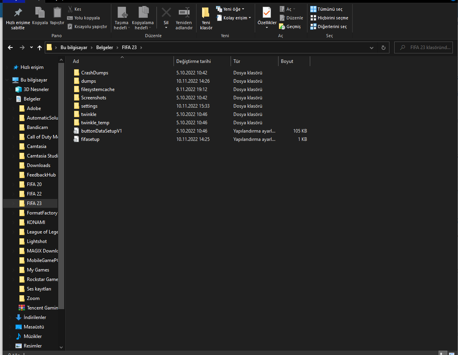Open Özellikler properties icon

267,13
